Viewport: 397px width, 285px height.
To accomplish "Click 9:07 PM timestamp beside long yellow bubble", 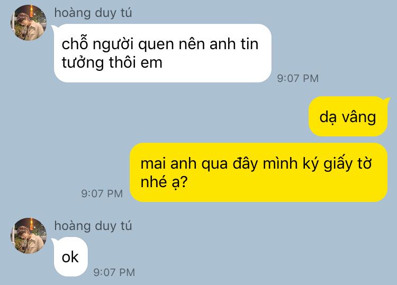I will (102, 194).
